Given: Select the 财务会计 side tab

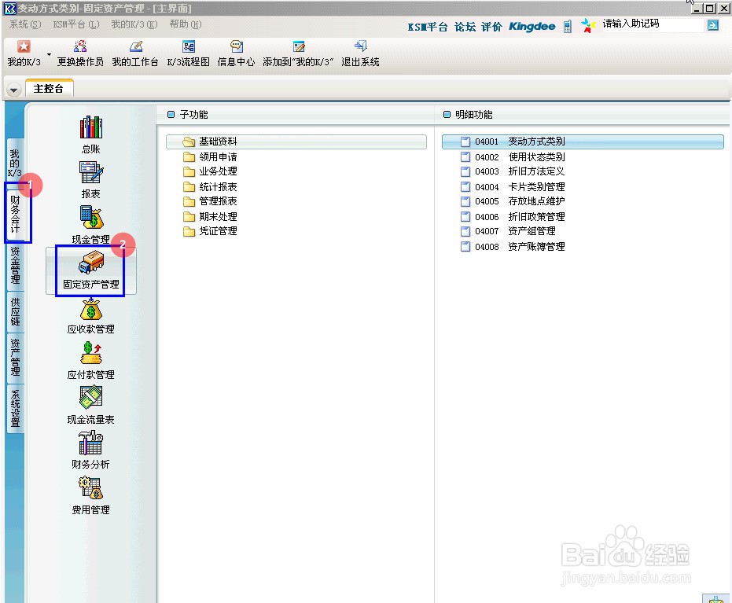Looking at the screenshot, I should pos(16,213).
